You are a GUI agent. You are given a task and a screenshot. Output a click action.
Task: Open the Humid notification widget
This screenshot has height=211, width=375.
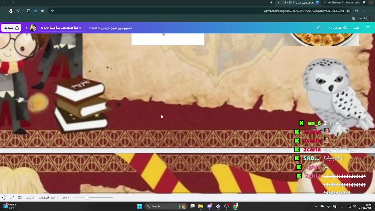[x=10, y=206]
